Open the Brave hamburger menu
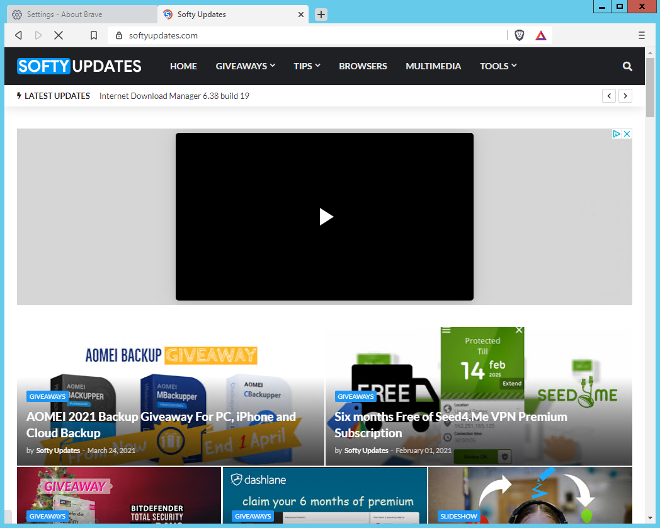 tap(642, 35)
